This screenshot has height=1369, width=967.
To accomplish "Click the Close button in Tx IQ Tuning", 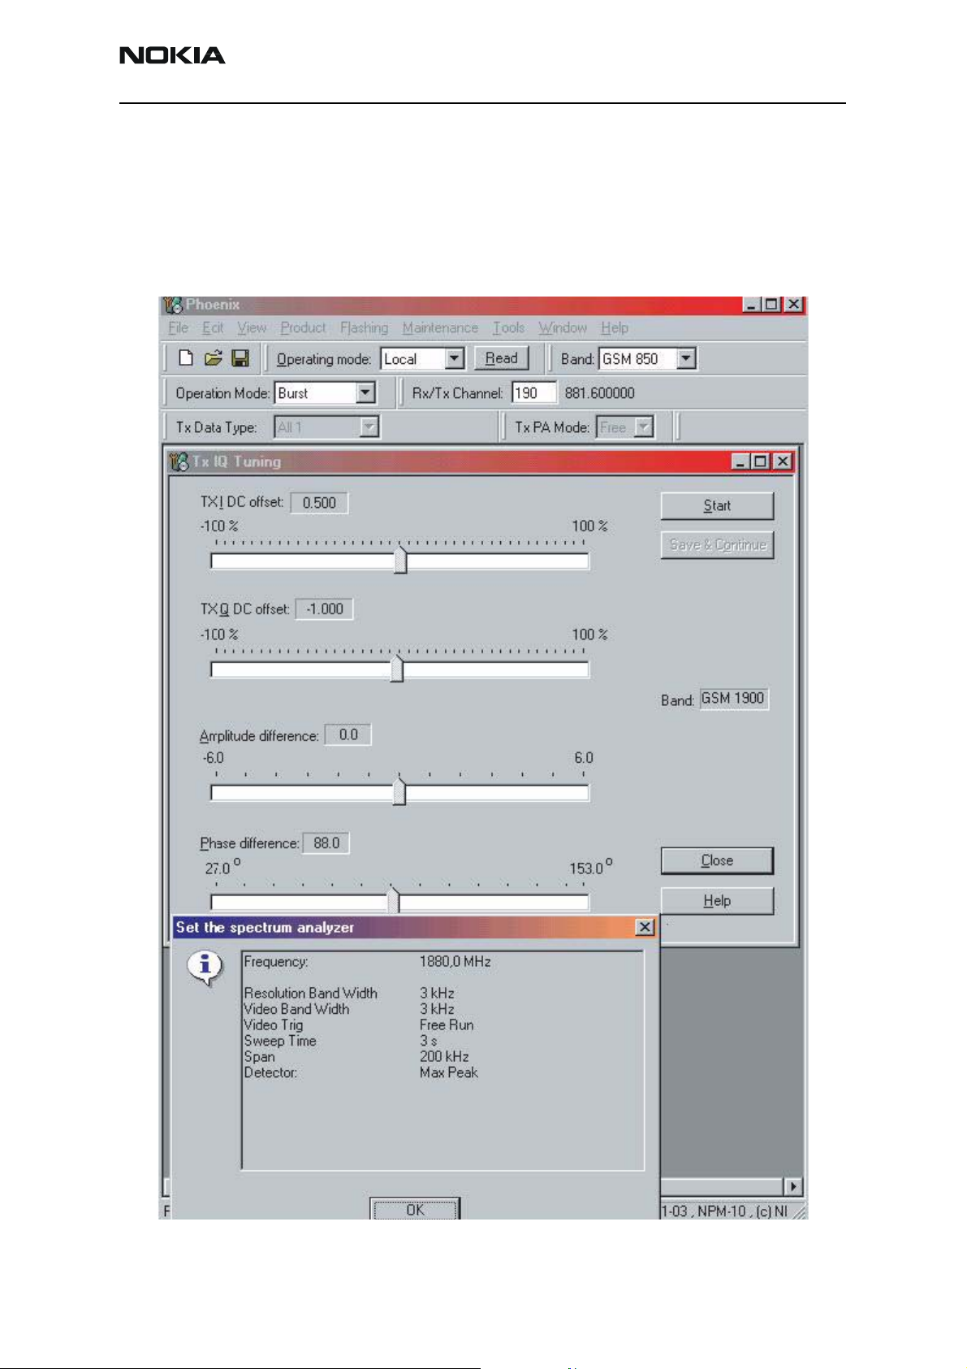I will 717,860.
